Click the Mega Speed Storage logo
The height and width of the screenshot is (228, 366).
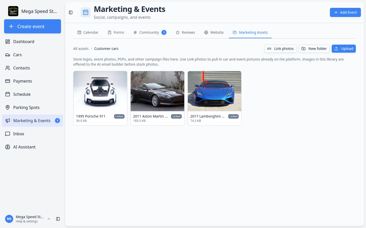point(13,11)
